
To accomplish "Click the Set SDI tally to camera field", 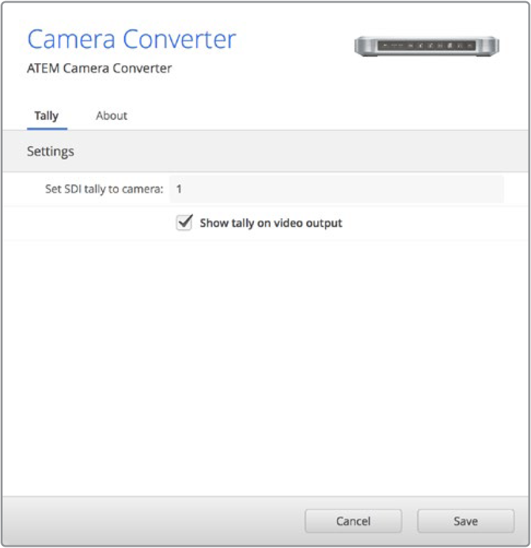I will (336, 189).
